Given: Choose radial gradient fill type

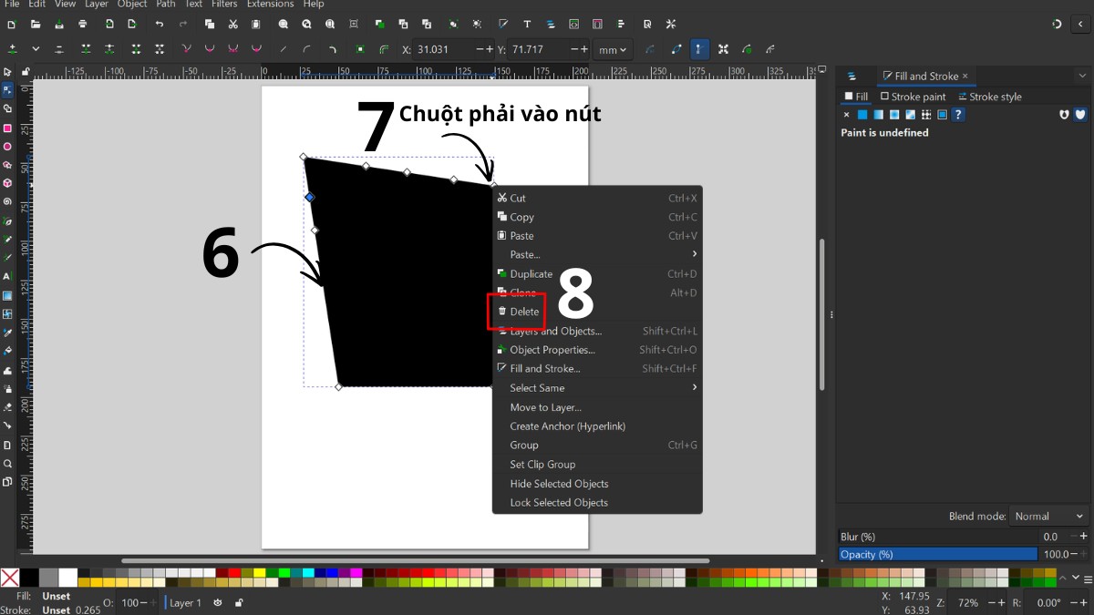Looking at the screenshot, I should [x=893, y=114].
